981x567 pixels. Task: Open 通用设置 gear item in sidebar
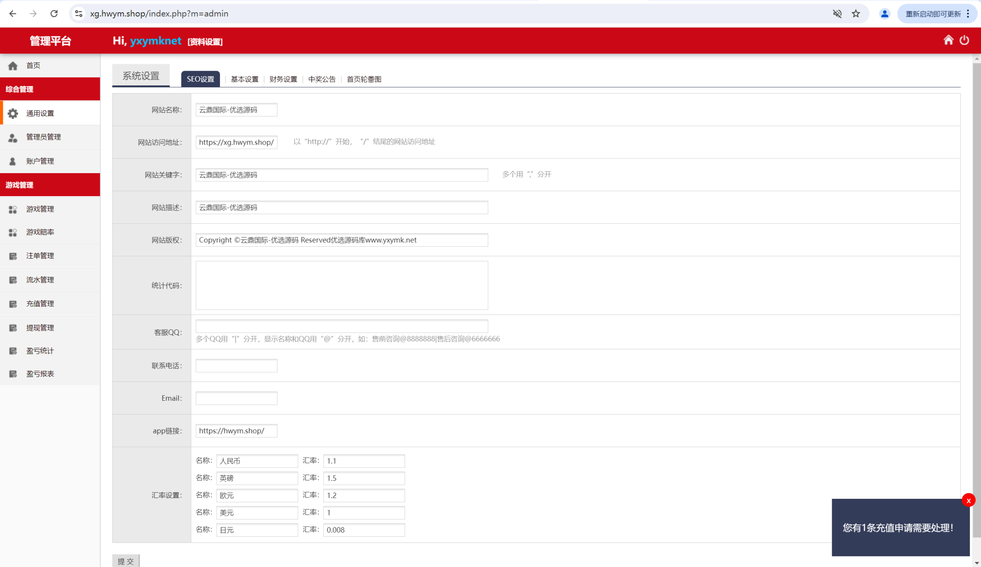click(x=40, y=113)
